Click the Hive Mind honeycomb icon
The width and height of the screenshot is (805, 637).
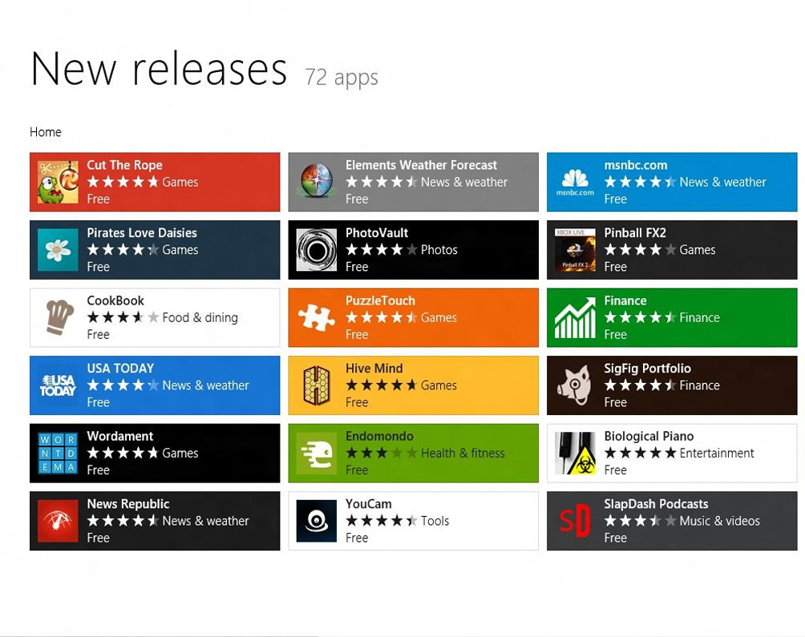[317, 385]
